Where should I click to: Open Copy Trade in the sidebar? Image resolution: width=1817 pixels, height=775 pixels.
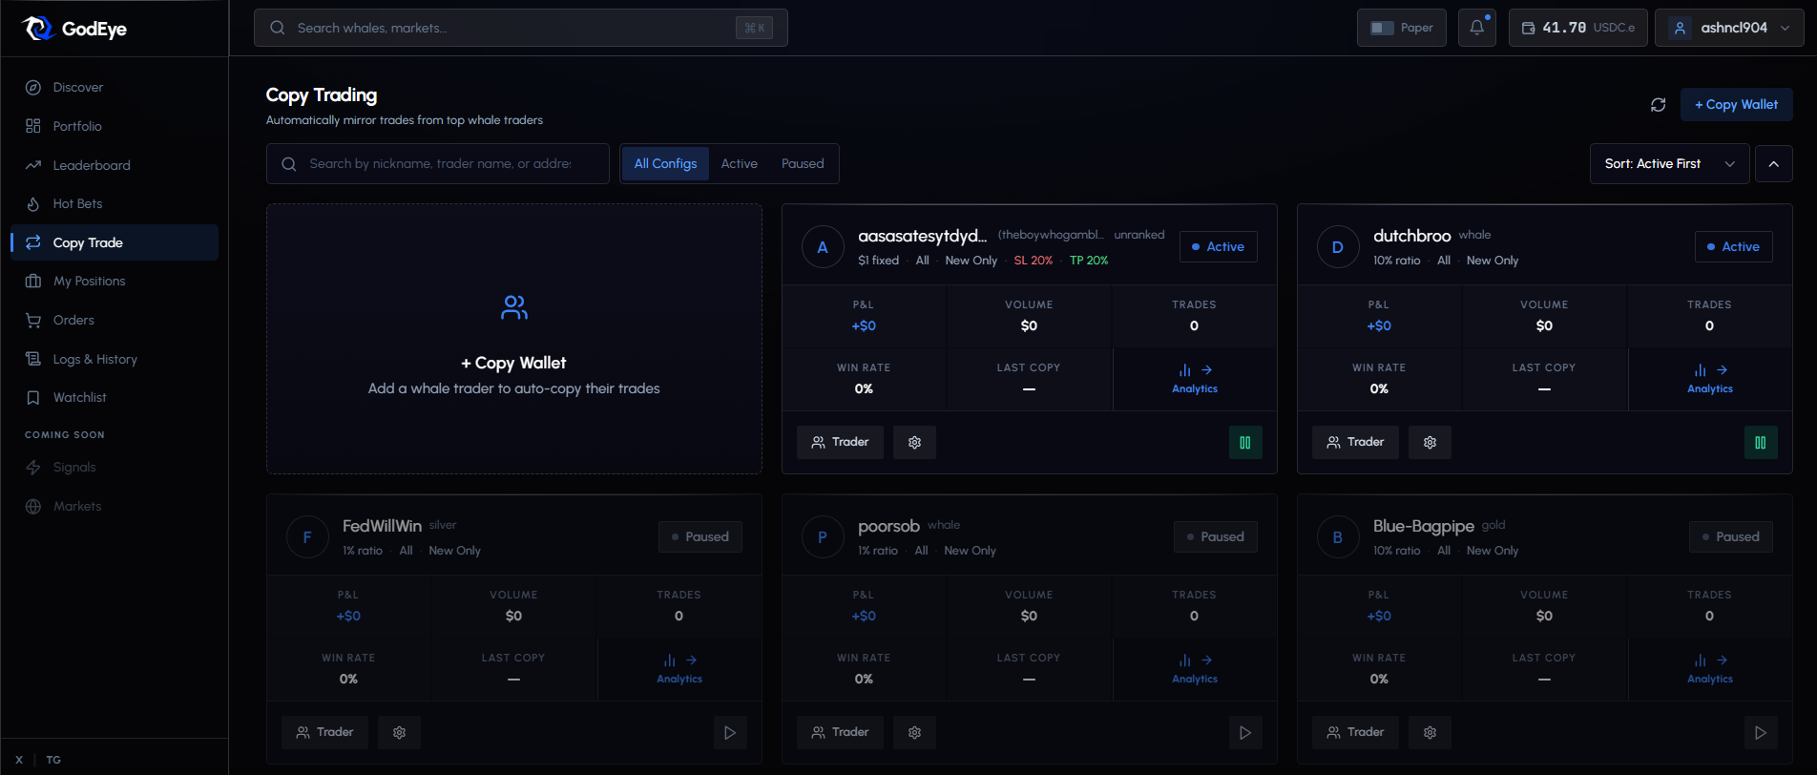pyautogui.click(x=115, y=242)
